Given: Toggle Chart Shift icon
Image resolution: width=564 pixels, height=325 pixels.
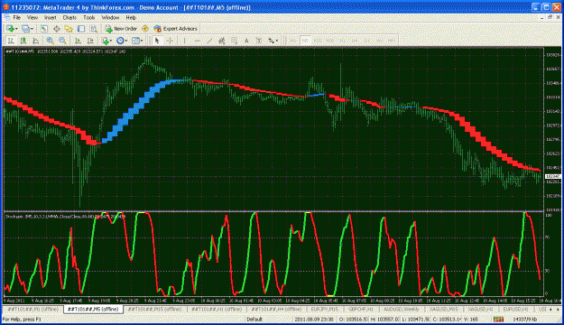Looking at the screenshot, I should click(90, 41).
